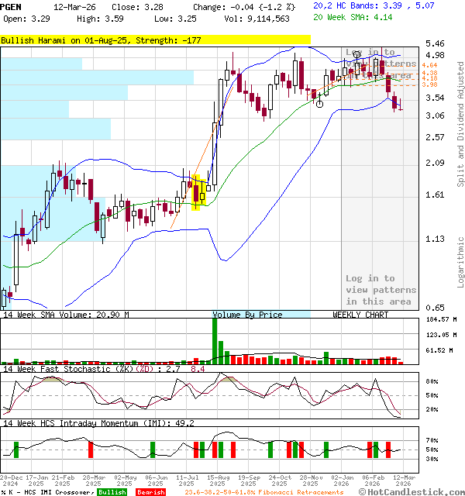Click the red Bearish legend badge

pyautogui.click(x=150, y=492)
